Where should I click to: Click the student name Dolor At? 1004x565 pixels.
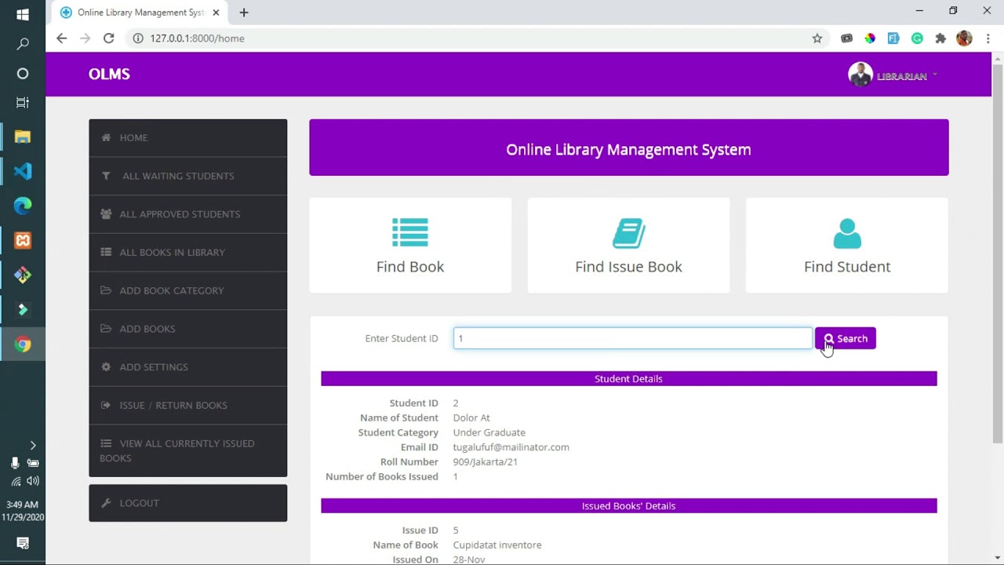(x=471, y=417)
